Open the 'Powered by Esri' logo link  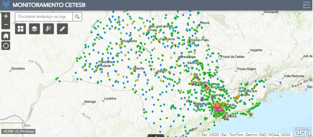[x=303, y=131]
